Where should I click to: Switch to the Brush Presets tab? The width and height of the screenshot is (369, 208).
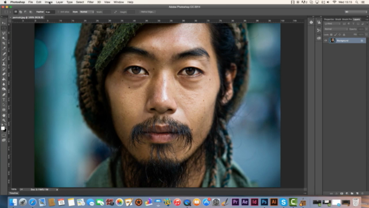[x=347, y=19]
